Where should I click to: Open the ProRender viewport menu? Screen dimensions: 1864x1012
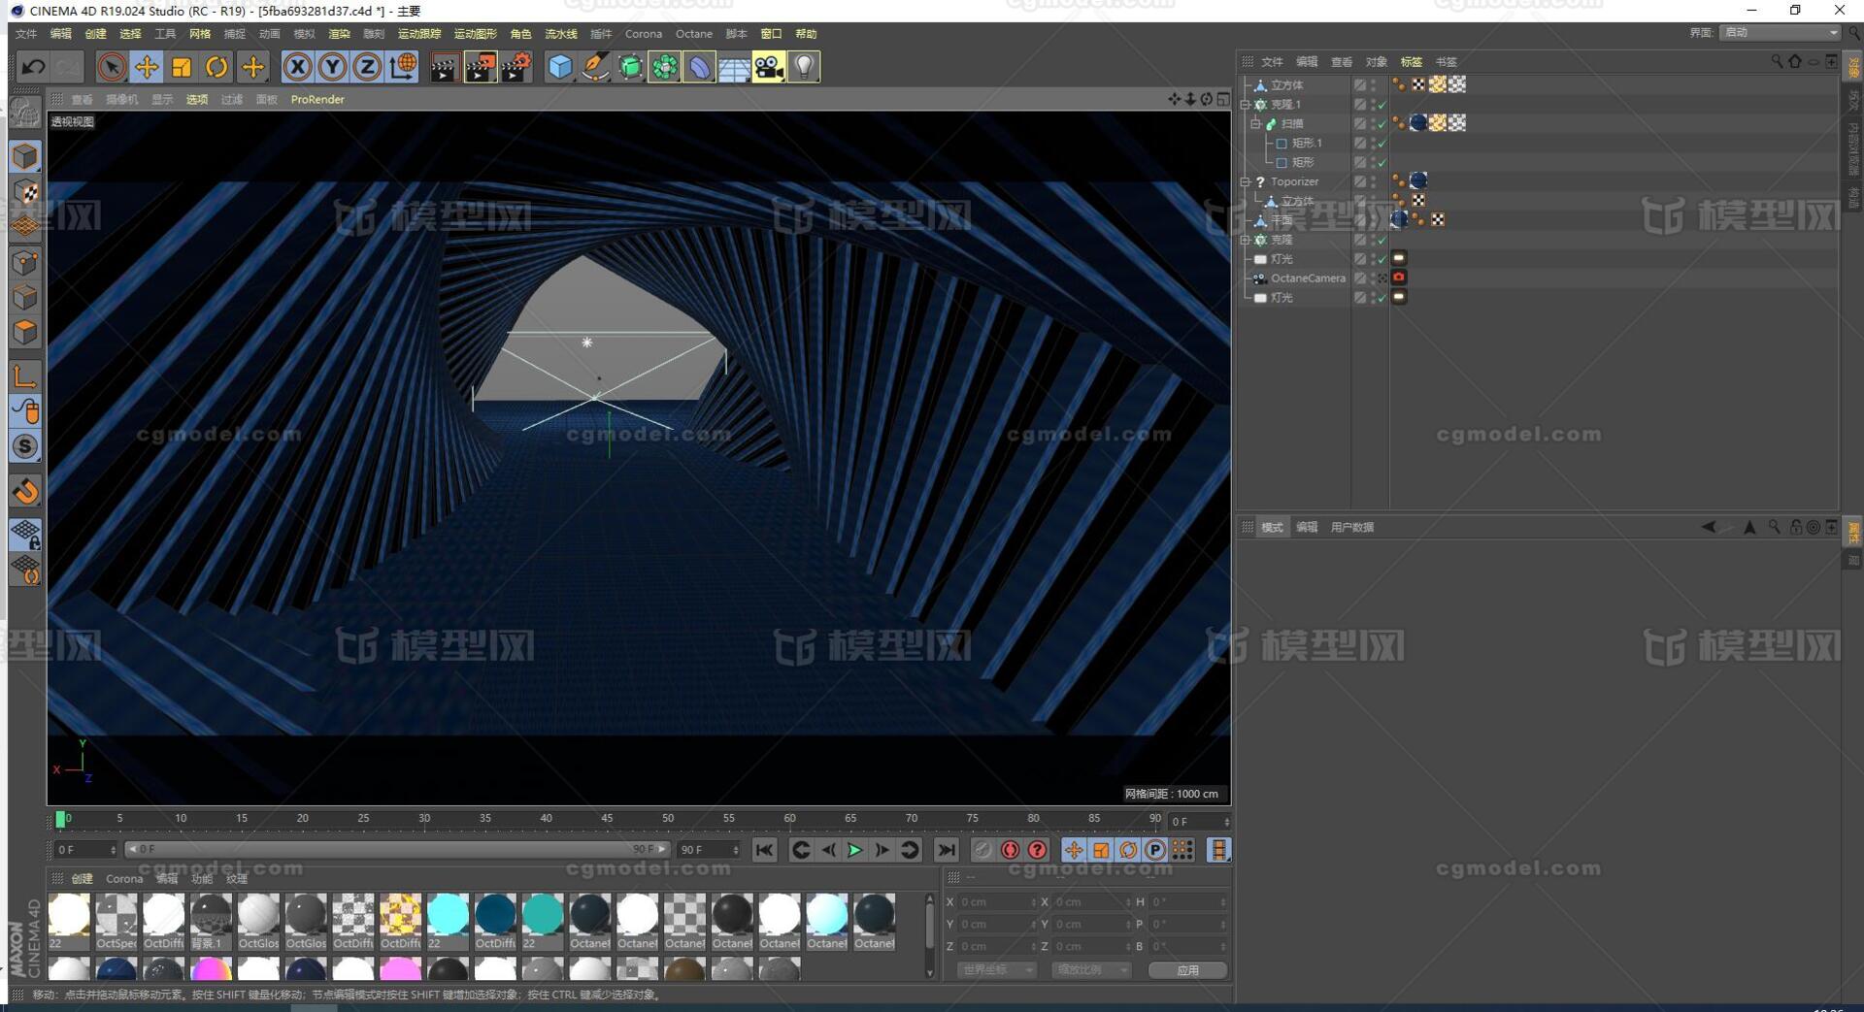click(317, 99)
